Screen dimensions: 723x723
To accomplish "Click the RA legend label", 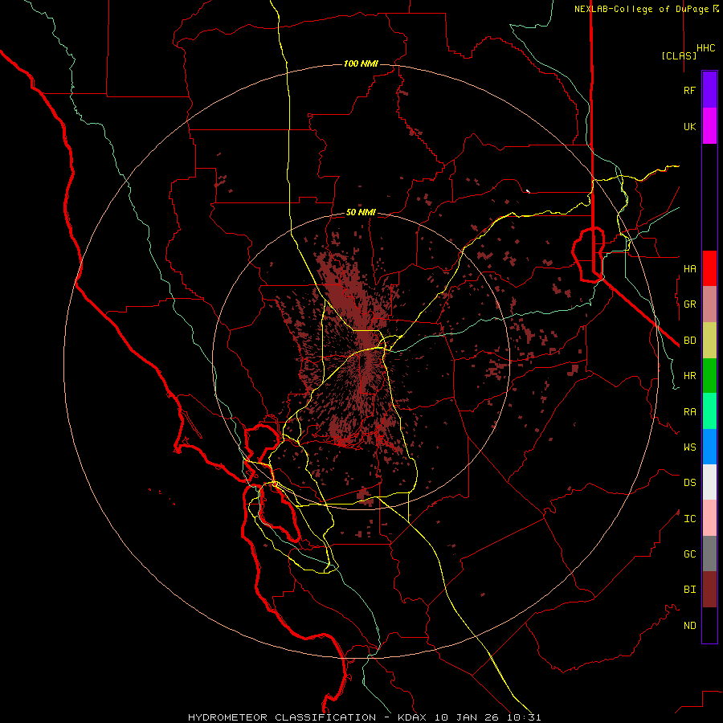I will [689, 412].
